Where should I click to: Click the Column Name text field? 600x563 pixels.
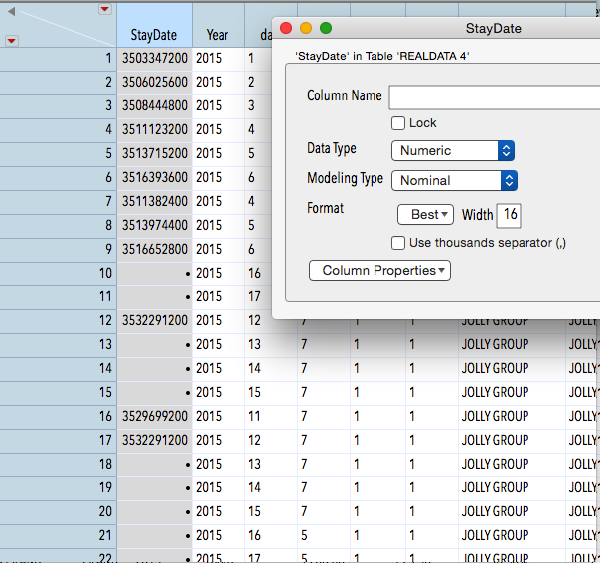coord(495,97)
